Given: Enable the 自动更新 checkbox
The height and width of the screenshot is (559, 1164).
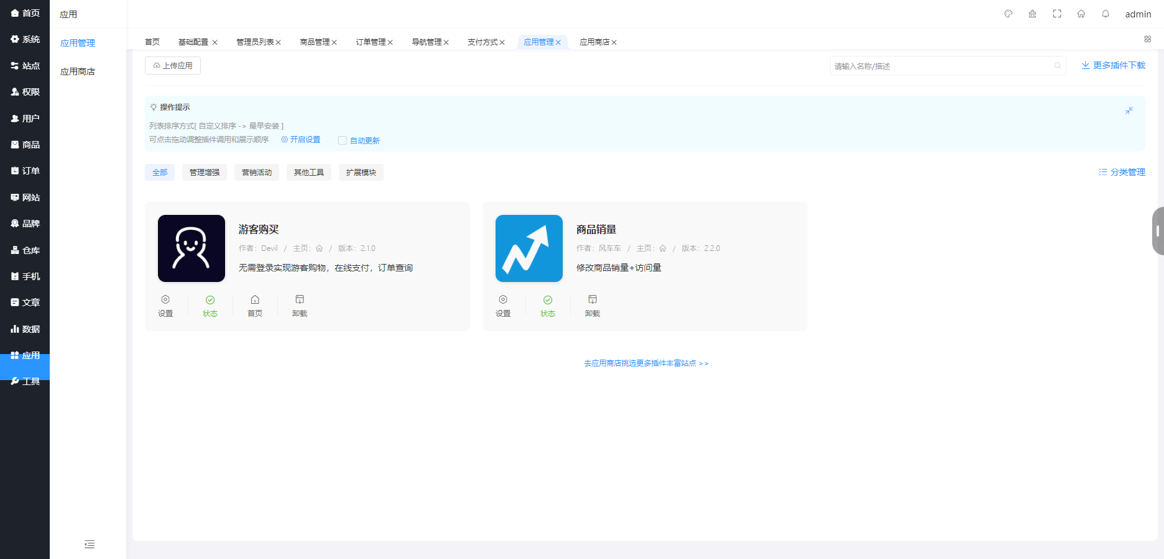Looking at the screenshot, I should 342,140.
